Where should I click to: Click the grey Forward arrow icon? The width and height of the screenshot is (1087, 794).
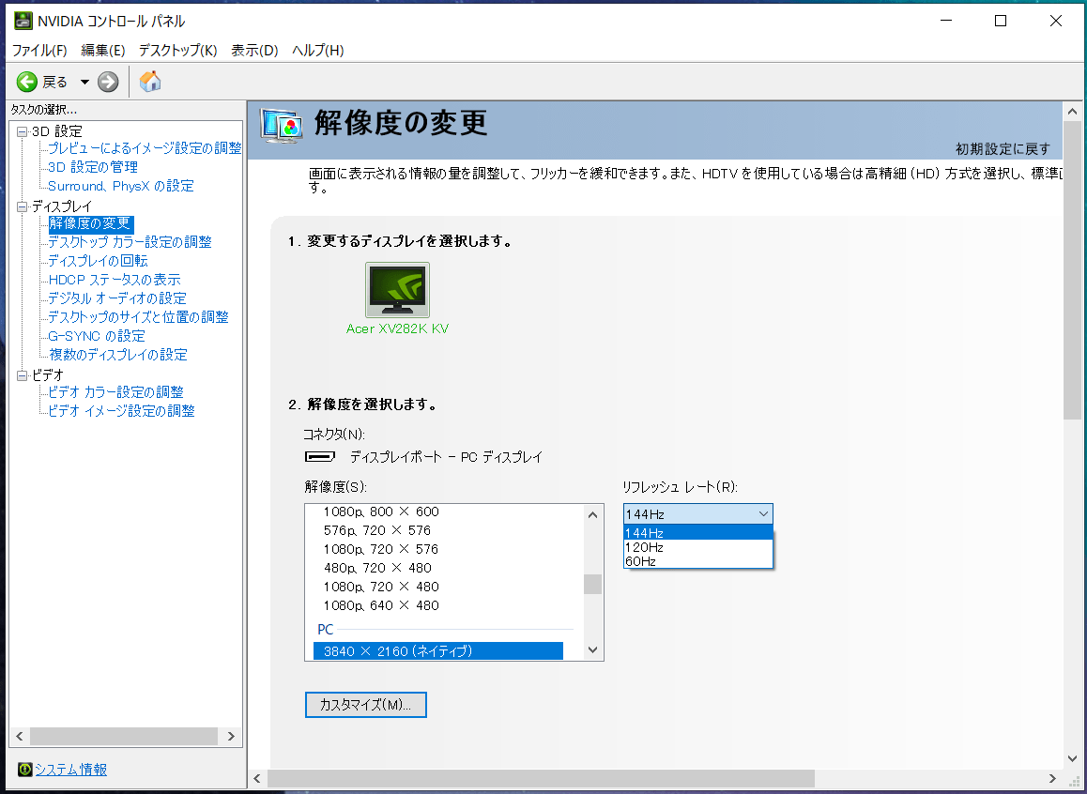[108, 82]
